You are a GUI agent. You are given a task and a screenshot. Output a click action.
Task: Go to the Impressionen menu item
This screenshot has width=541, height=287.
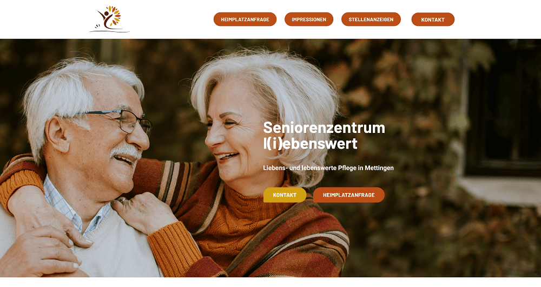point(309,19)
